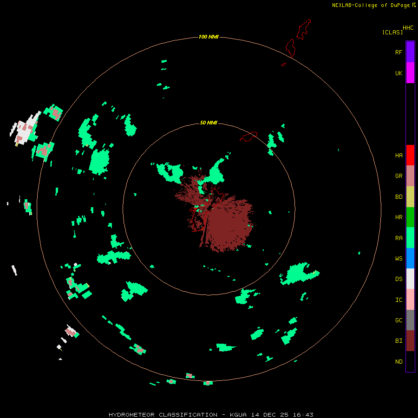The height and width of the screenshot is (418, 418).
Task: Click the 100 NMI range ring label
Action: point(209,37)
